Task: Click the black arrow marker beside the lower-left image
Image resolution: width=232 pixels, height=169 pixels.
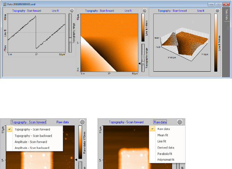Action: click(x=76, y=160)
